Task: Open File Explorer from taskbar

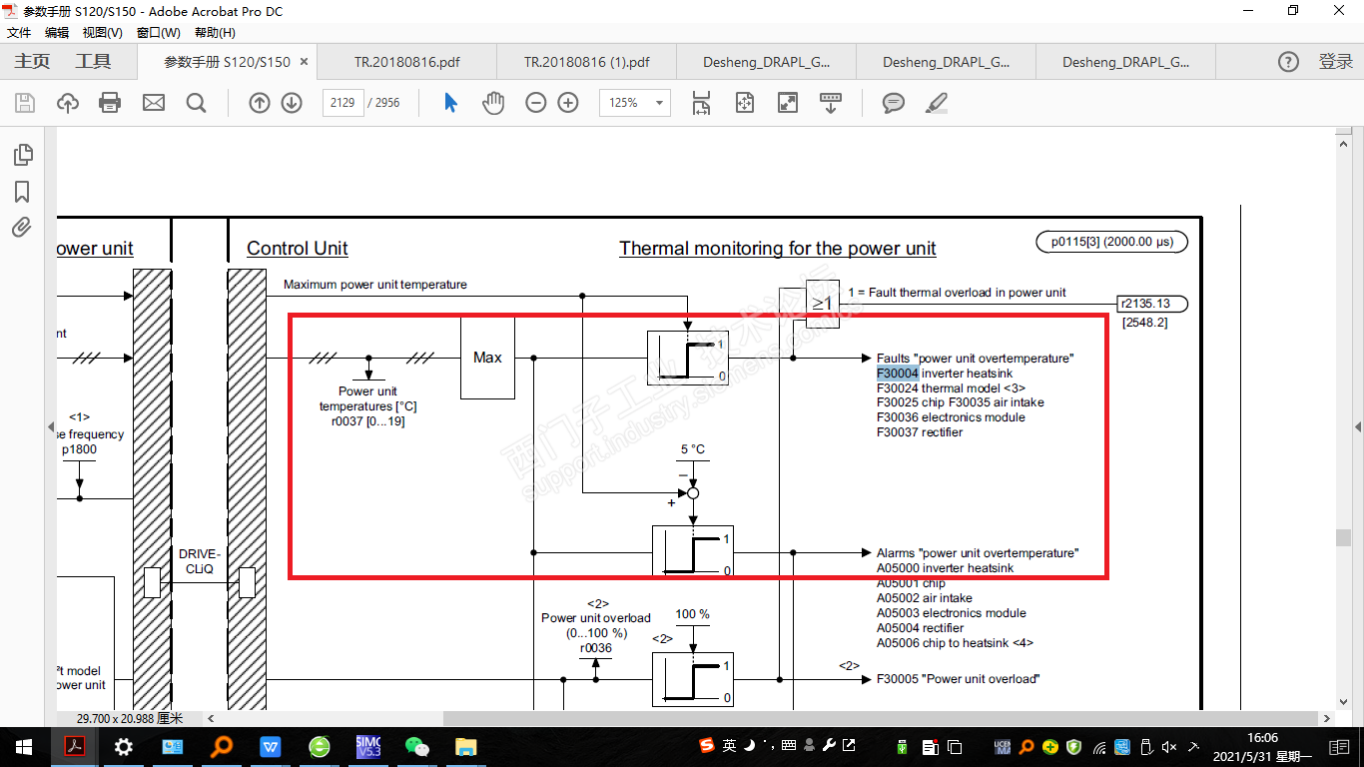Action: click(465, 746)
